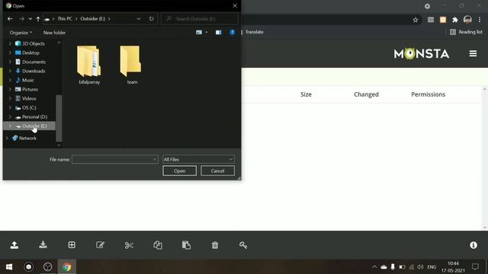Click the Monsta download icon

click(43, 245)
